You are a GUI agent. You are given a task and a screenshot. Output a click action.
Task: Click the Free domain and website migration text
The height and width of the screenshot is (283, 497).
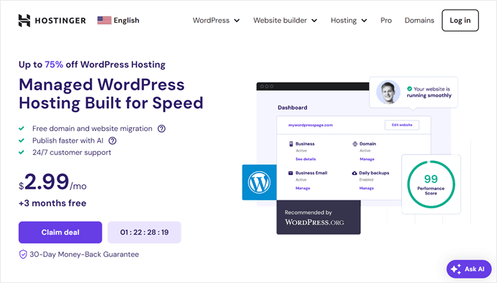click(92, 129)
